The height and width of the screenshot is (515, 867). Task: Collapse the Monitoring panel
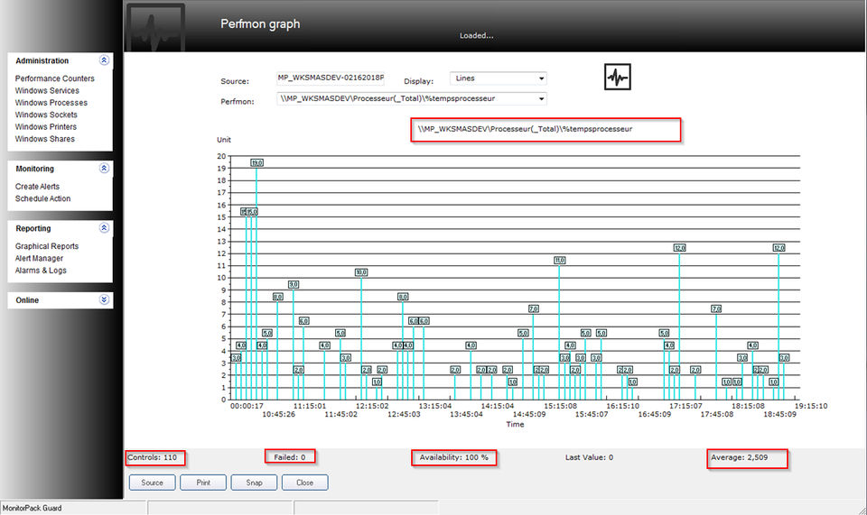(x=104, y=169)
